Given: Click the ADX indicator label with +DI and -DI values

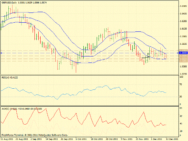Looking at the screenshot, I should click(22, 109).
